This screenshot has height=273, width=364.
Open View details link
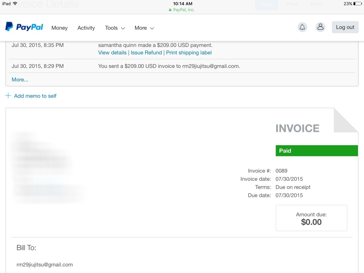tap(112, 53)
